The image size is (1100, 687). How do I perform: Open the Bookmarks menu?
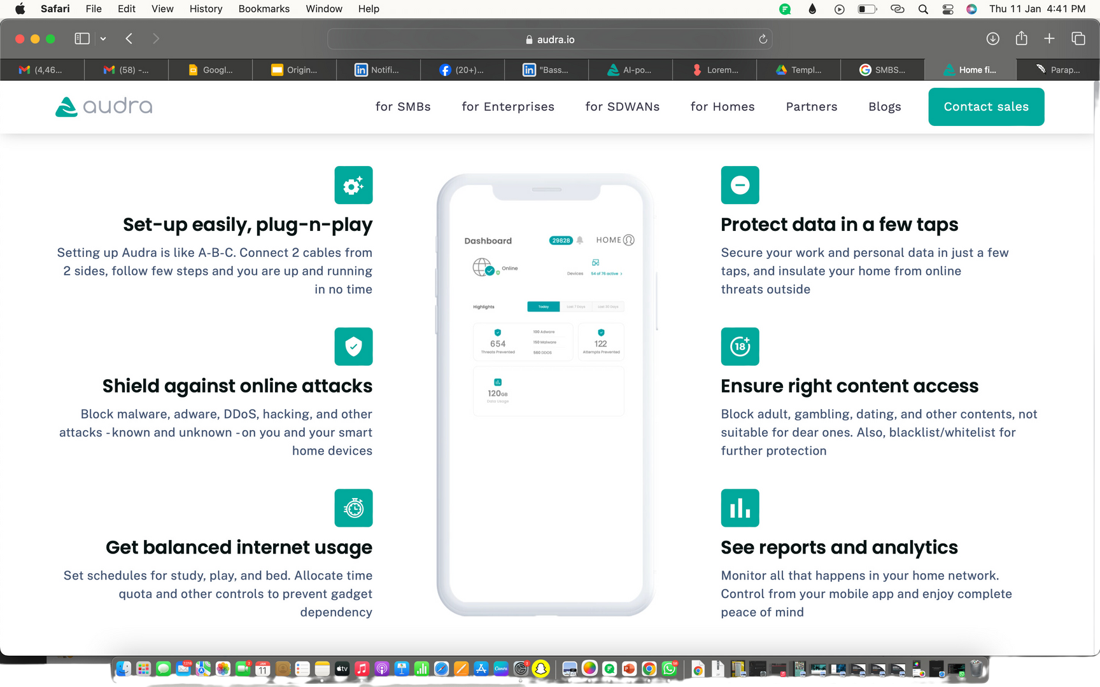(x=264, y=9)
